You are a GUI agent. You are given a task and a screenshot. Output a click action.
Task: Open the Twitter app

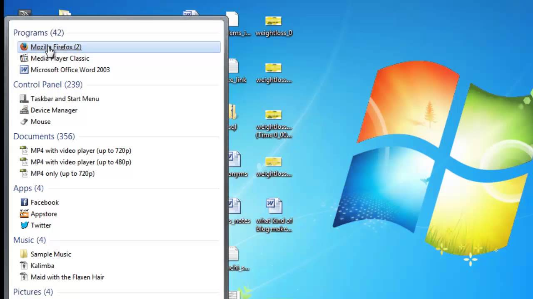pyautogui.click(x=41, y=225)
